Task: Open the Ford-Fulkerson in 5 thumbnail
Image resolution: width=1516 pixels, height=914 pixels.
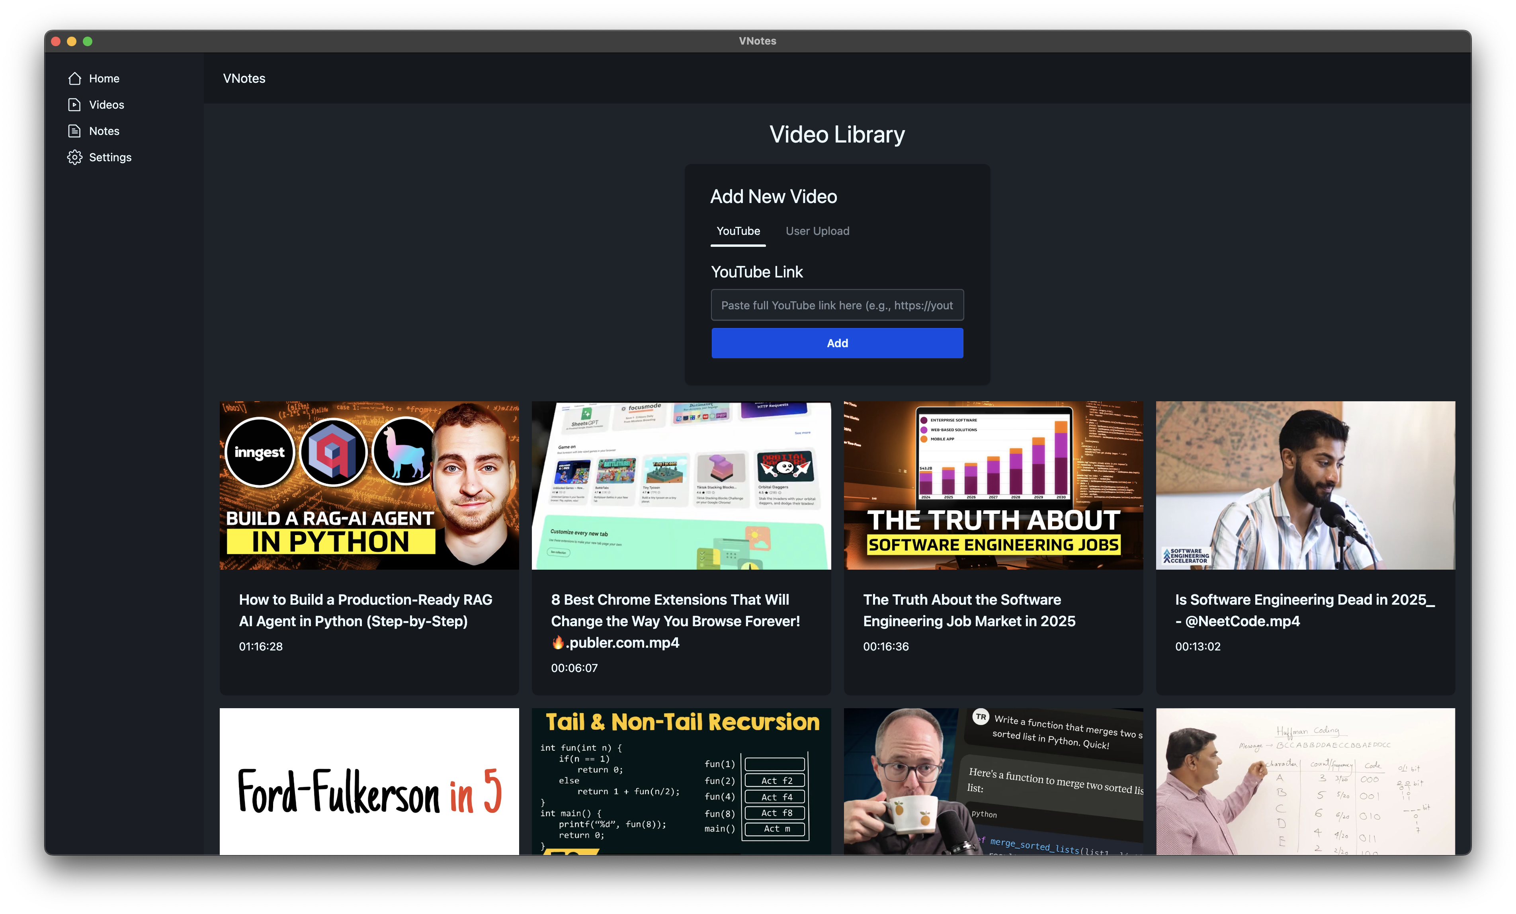Action: pos(369,781)
